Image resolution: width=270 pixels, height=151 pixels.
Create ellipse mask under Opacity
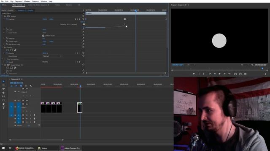pyautogui.click(x=8, y=50)
